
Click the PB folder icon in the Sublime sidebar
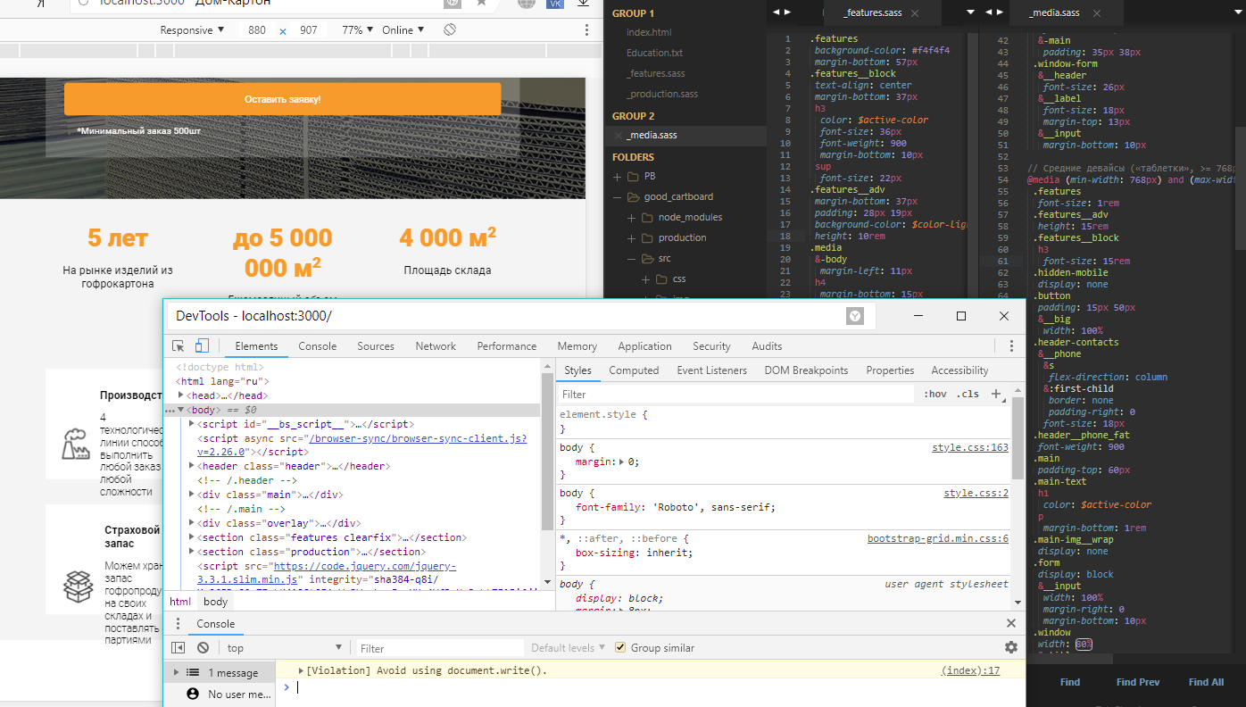click(634, 176)
